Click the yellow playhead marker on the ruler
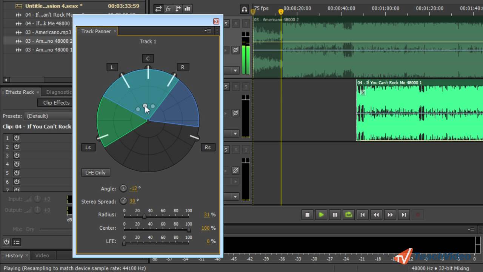483x272 pixels. coord(281,12)
